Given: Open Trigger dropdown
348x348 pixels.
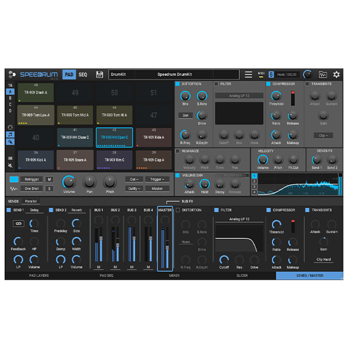Looking at the screenshot, I should point(157,179).
